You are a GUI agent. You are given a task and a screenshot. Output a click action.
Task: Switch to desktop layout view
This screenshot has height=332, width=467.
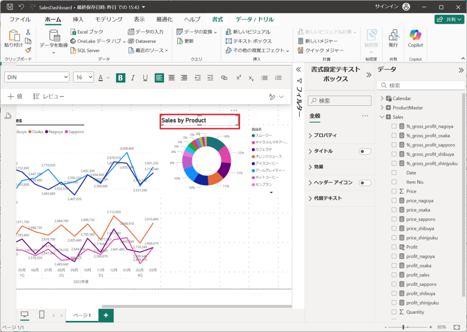click(x=25, y=314)
